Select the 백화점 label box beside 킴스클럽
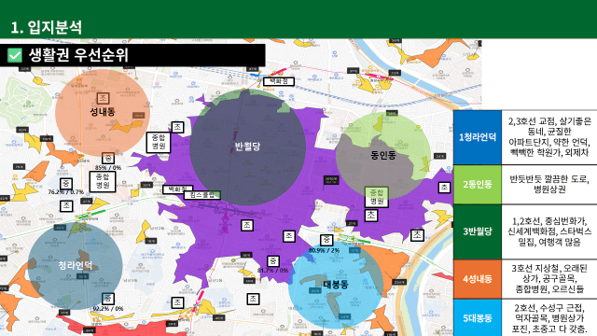The width and height of the screenshot is (597, 336). [x=178, y=189]
